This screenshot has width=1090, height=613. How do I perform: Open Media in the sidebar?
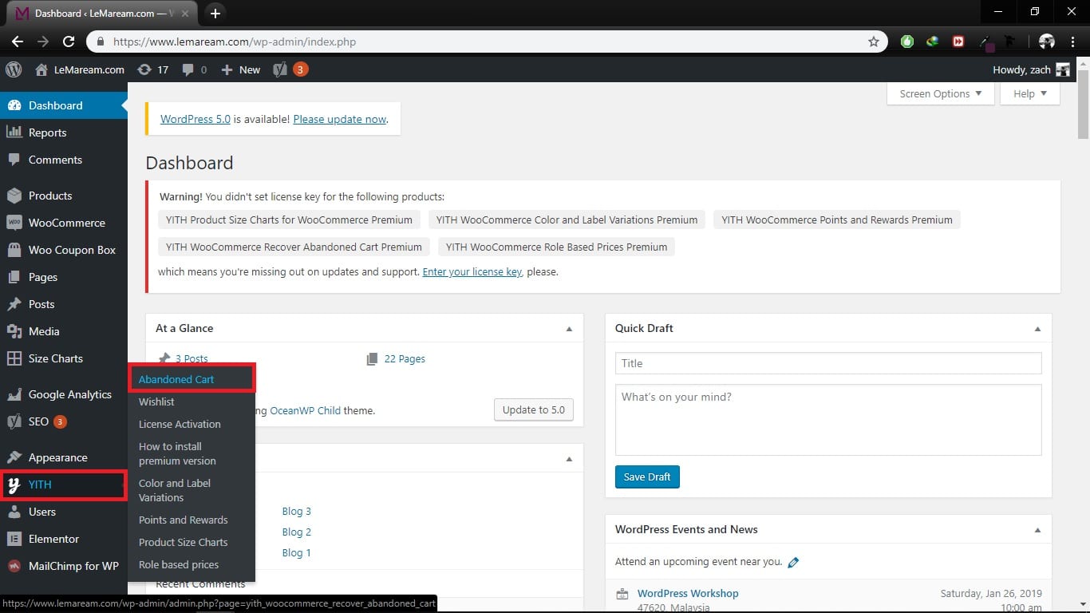64,331
